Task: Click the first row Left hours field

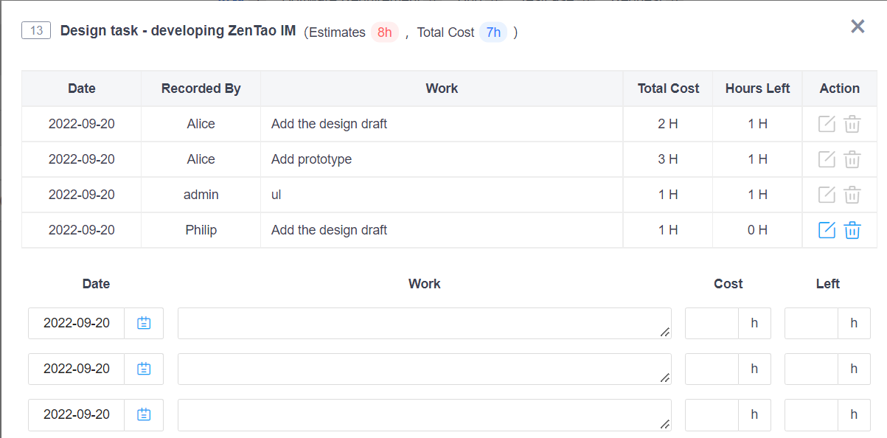Action: (811, 323)
